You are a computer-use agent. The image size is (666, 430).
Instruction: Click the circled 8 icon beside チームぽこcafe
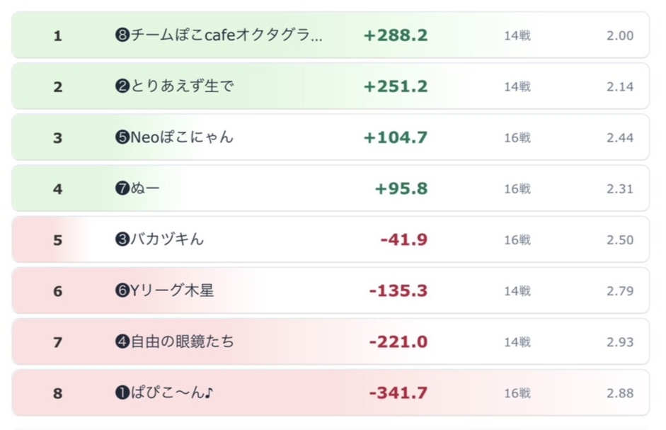[x=121, y=35]
